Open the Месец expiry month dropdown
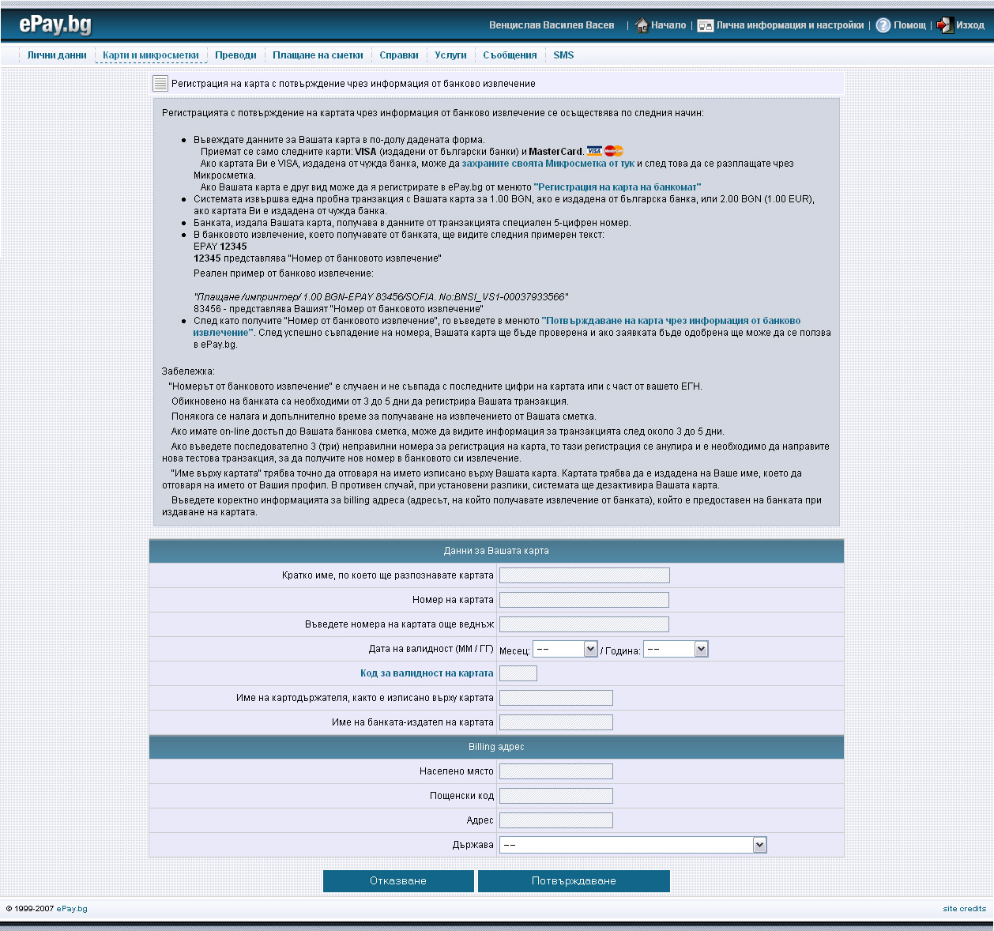 pos(565,649)
